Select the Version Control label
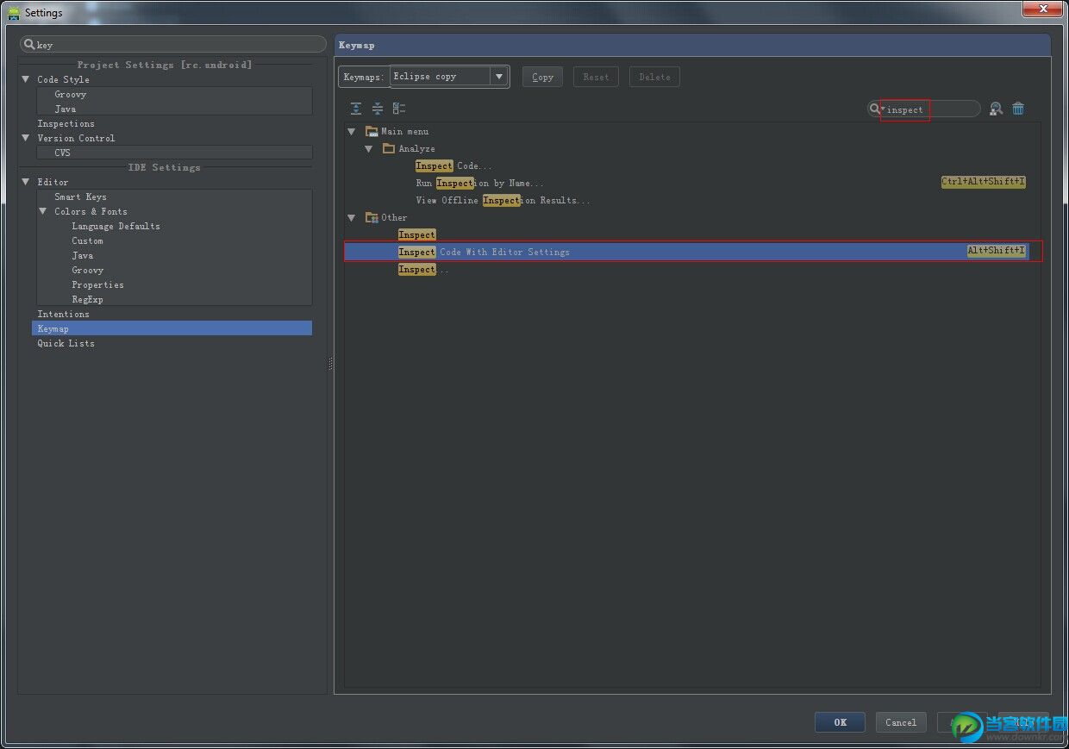The height and width of the screenshot is (749, 1069). pyautogui.click(x=76, y=138)
